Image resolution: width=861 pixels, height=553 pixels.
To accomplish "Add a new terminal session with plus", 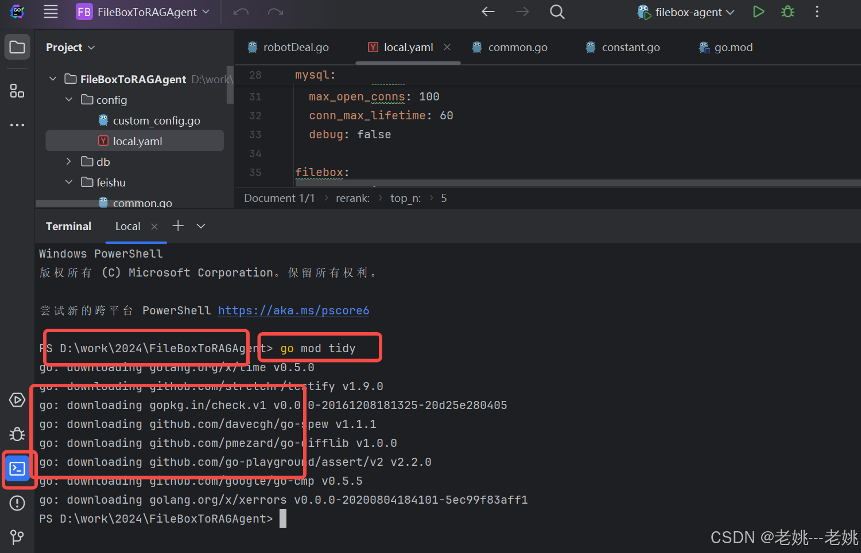I will [178, 226].
